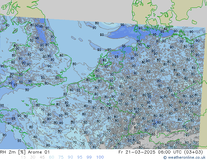Viewport: 207px width, 160px height.
Task: Click legend value 95 in the color scale
Action: point(80,157)
